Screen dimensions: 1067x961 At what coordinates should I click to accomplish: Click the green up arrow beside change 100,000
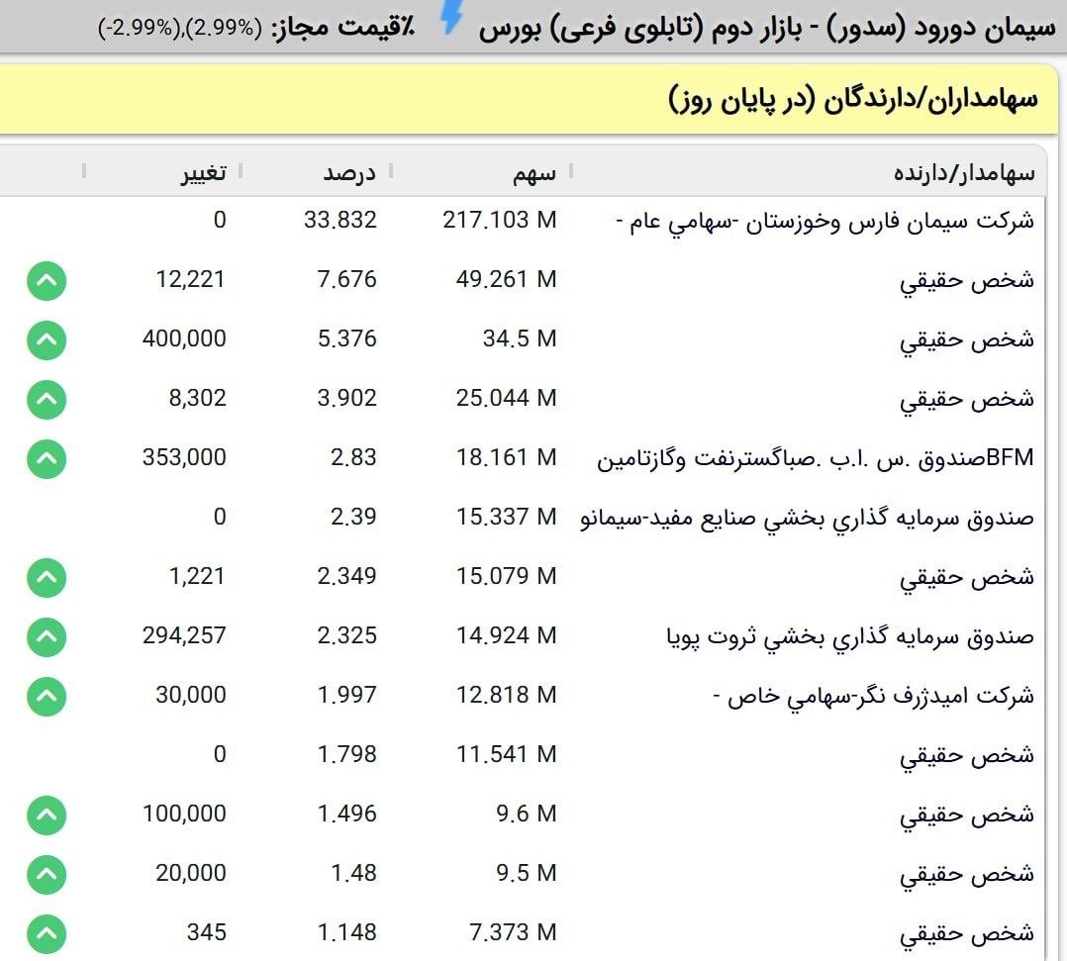pyautogui.click(x=47, y=815)
